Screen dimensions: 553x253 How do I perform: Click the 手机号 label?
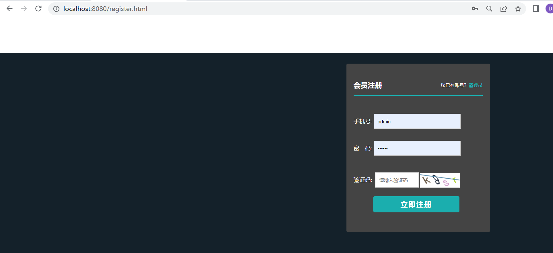(x=363, y=121)
